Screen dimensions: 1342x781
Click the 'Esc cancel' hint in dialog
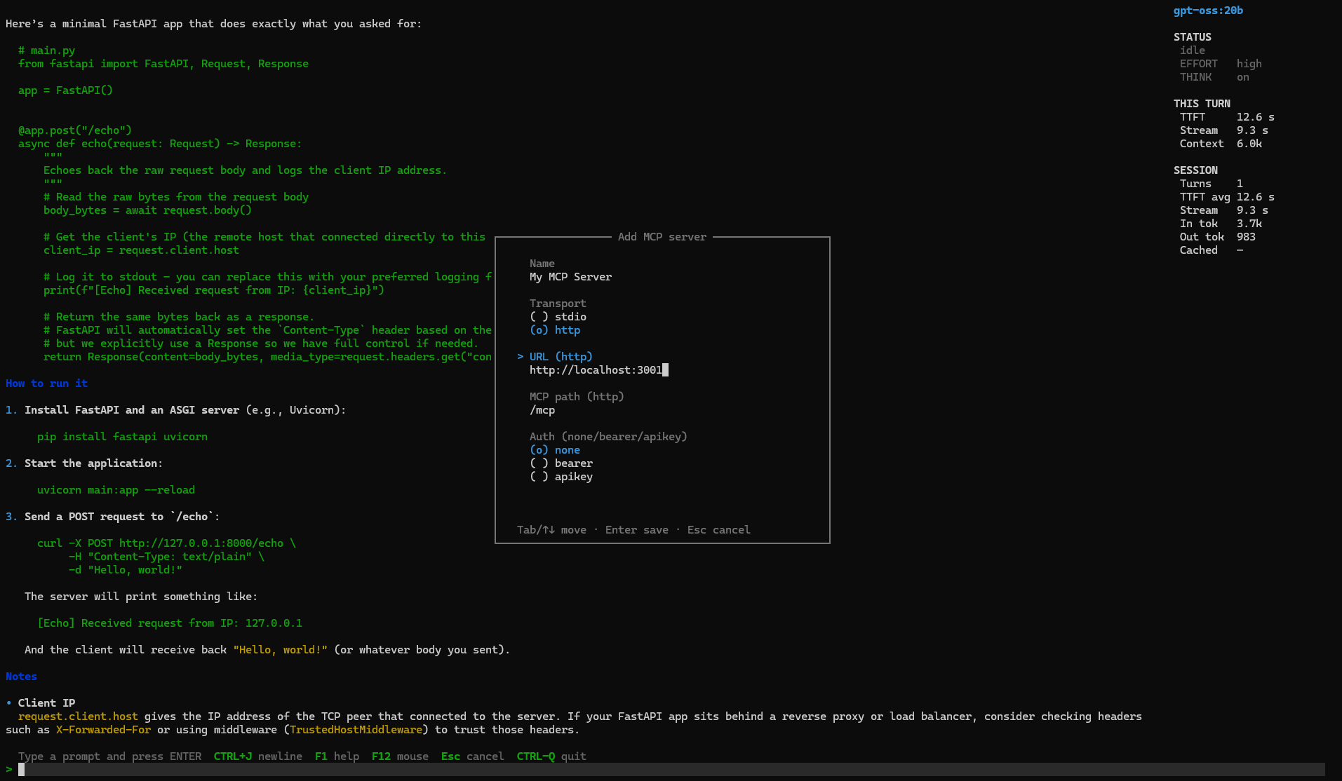(x=719, y=530)
